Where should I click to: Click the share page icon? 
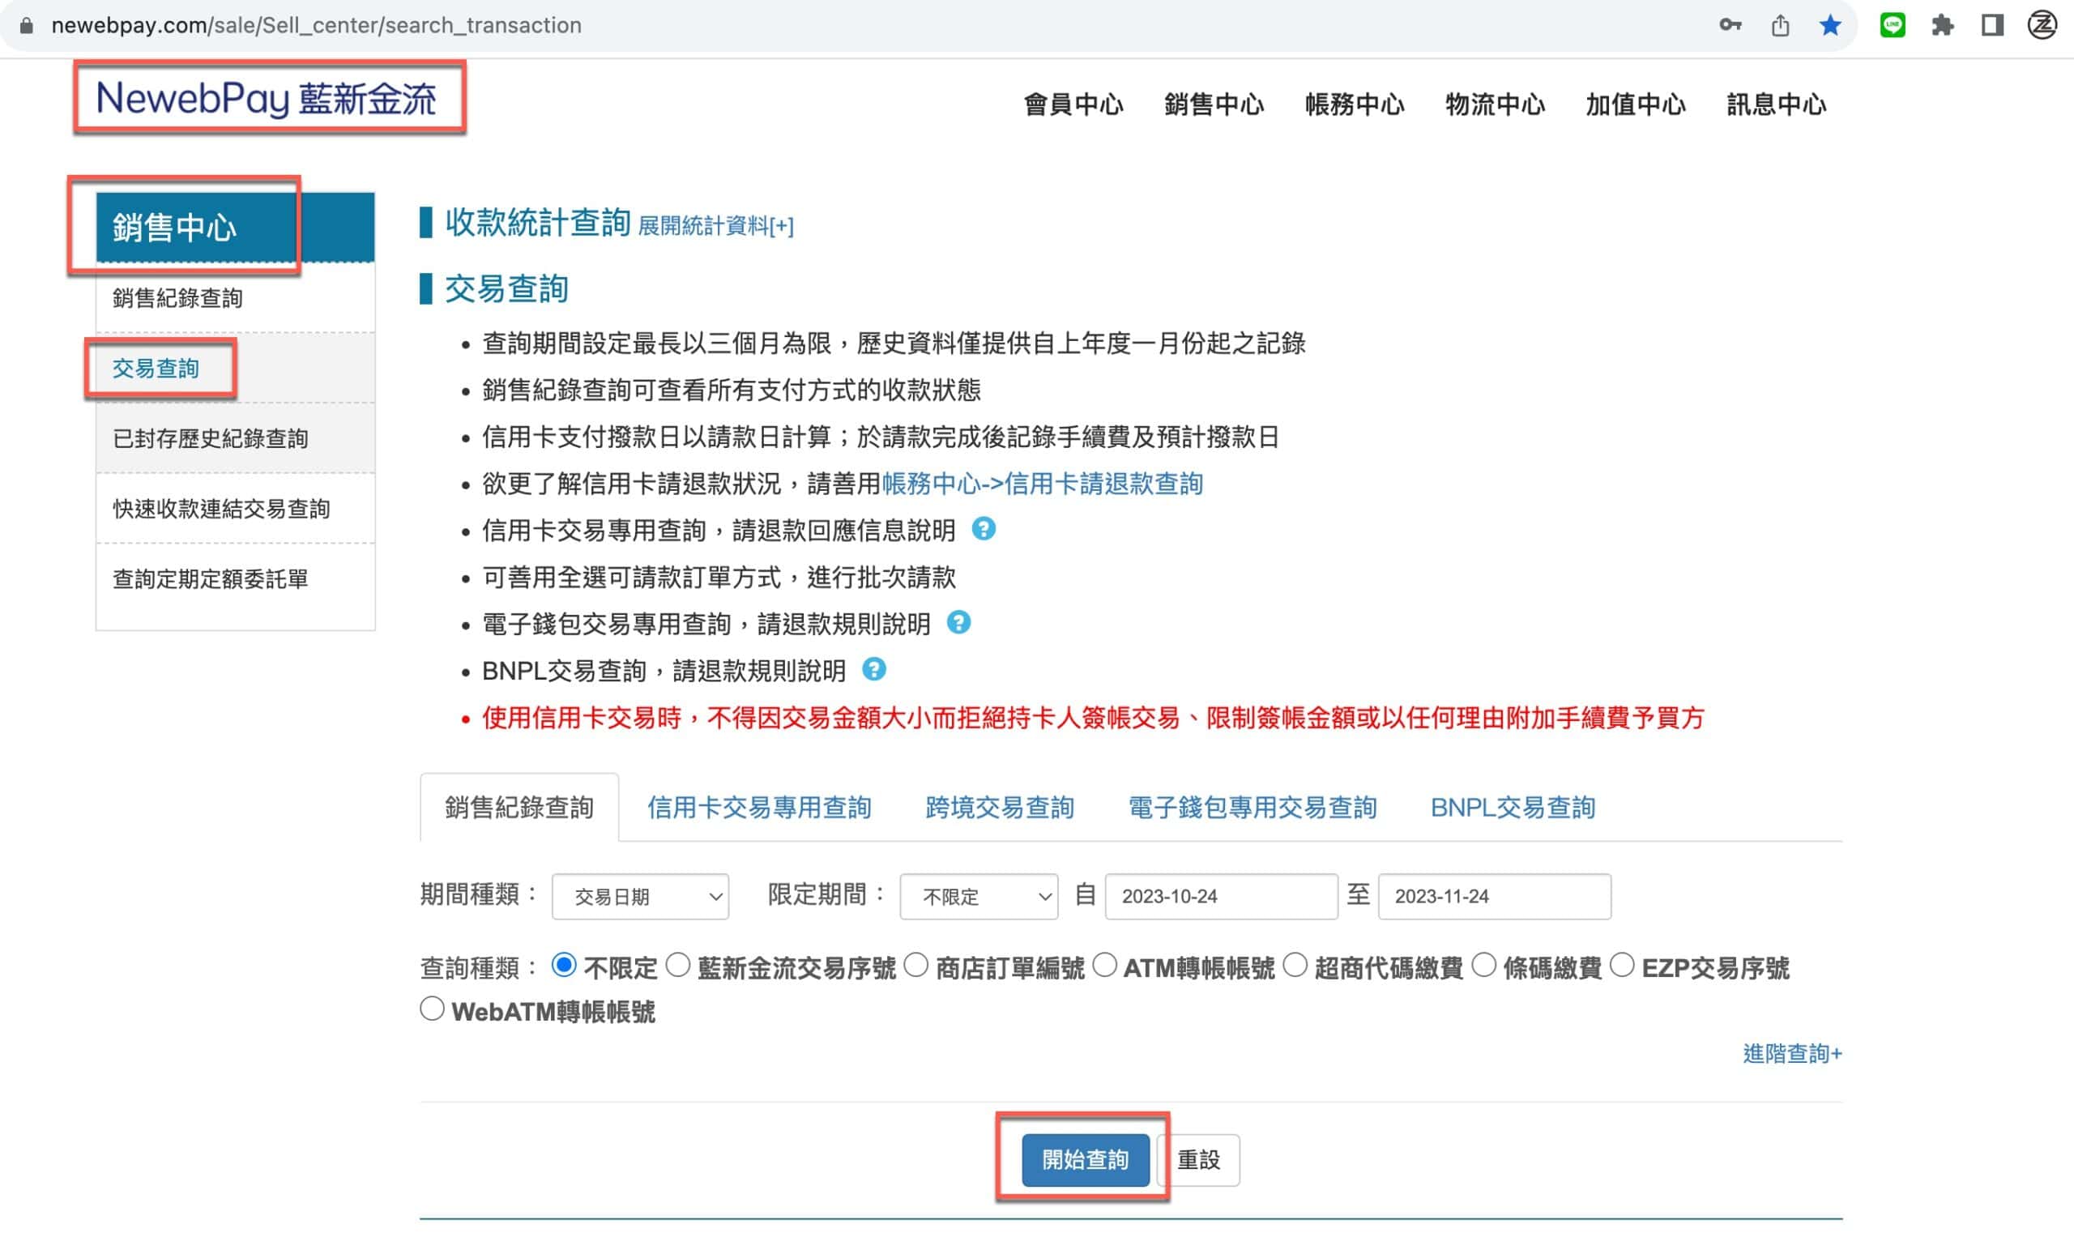(x=1780, y=25)
